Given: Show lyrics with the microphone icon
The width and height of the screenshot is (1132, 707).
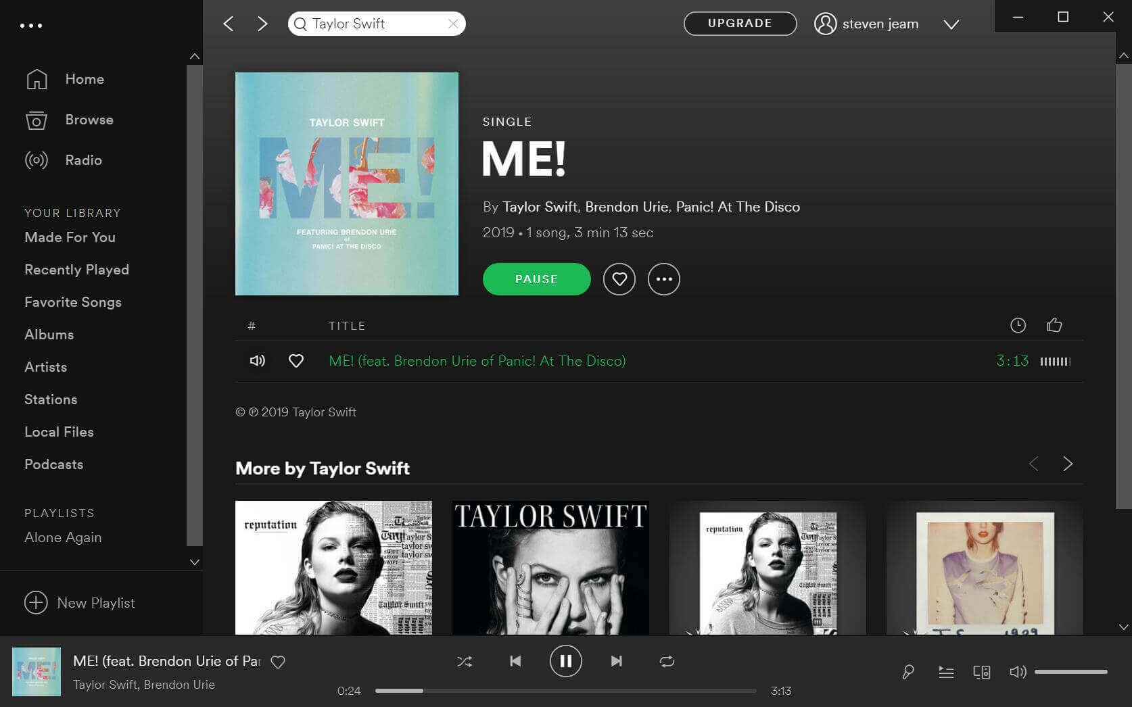Looking at the screenshot, I should pyautogui.click(x=908, y=672).
